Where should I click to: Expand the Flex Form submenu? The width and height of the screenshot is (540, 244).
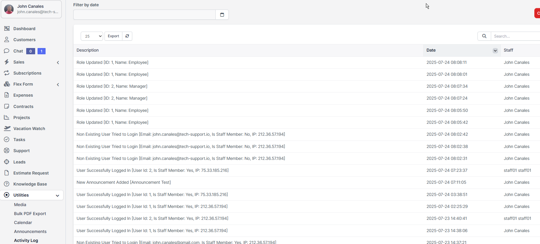pos(58,84)
